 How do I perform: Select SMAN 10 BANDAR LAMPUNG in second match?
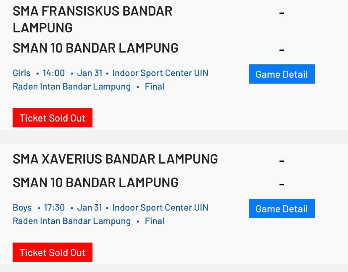[95, 182]
